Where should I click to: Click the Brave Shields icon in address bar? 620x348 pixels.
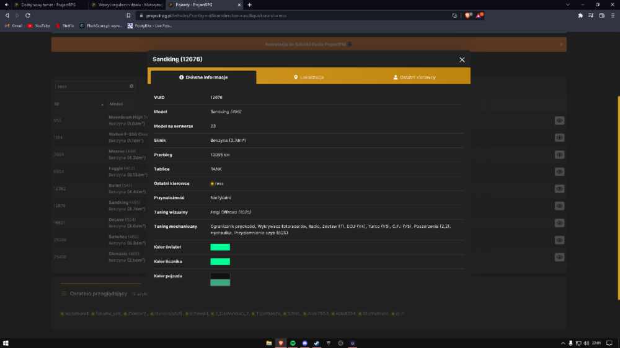tap(468, 15)
